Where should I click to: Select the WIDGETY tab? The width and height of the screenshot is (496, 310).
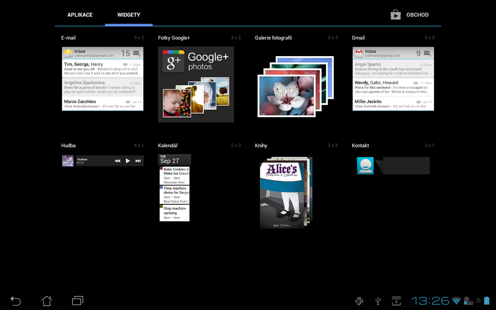128,15
